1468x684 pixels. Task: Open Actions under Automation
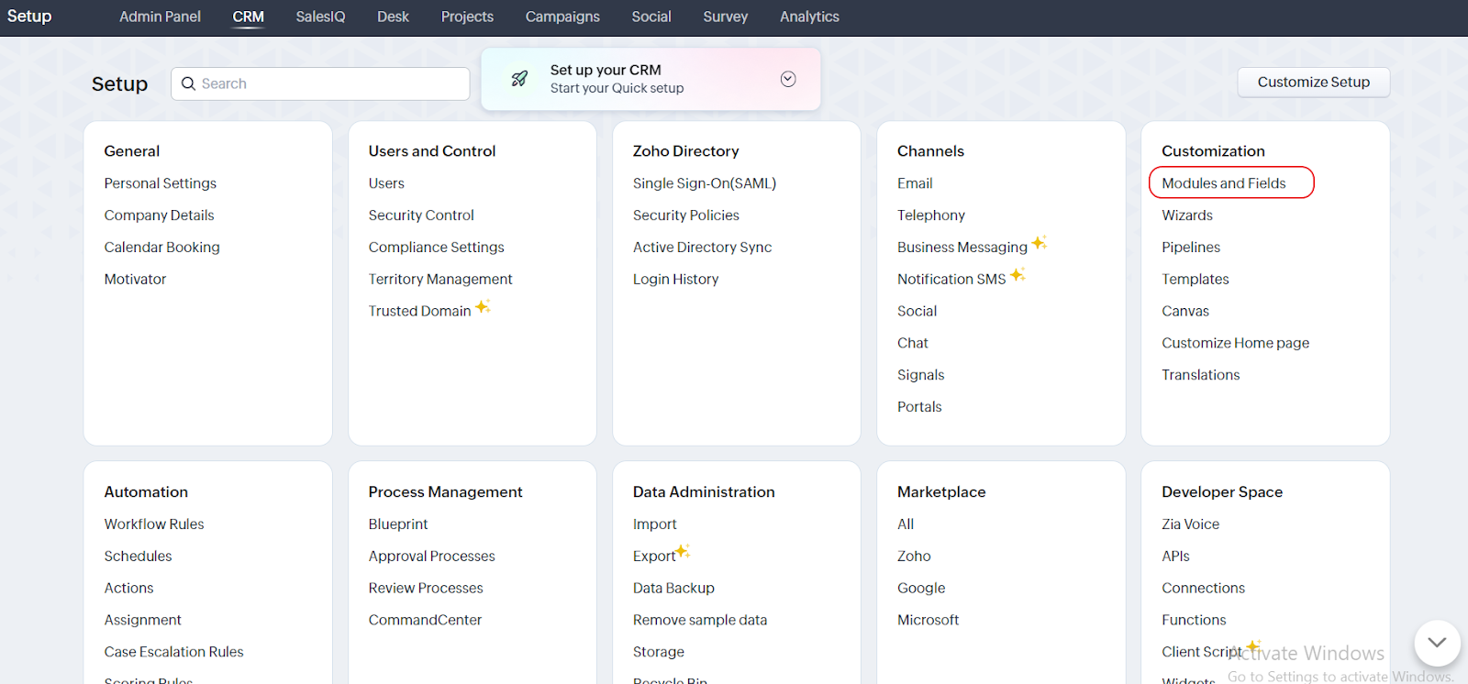[x=128, y=589]
